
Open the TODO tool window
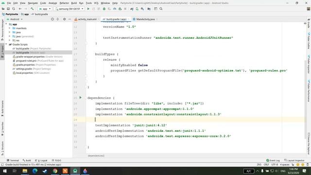point(56,160)
